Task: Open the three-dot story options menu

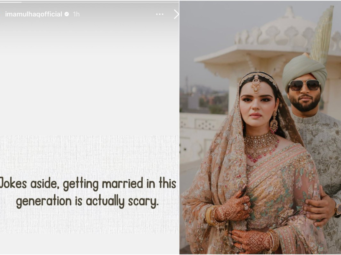Action: [x=160, y=14]
